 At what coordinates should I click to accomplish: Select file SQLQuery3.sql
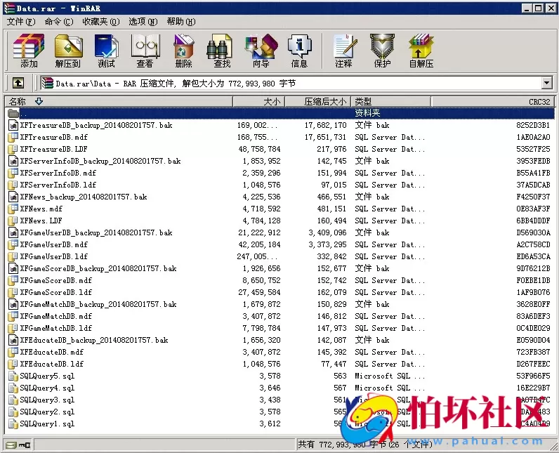click(47, 400)
